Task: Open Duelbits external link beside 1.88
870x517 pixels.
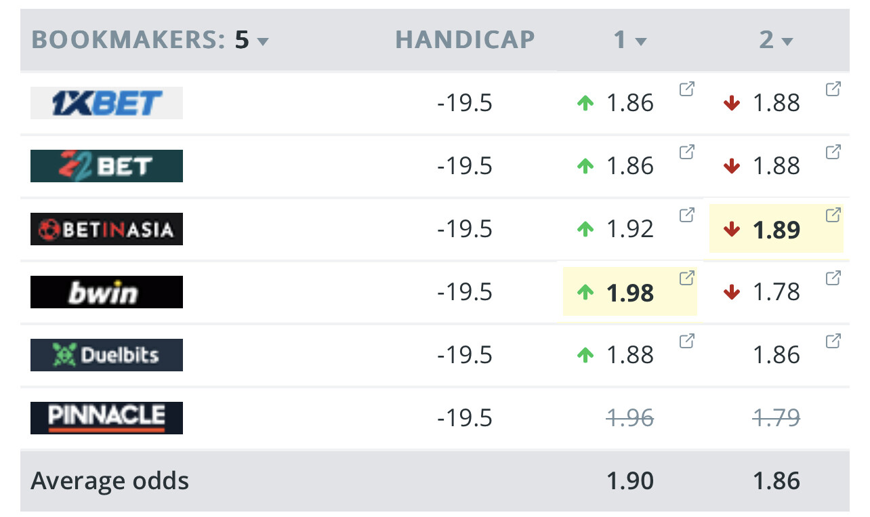Action: pyautogui.click(x=686, y=342)
